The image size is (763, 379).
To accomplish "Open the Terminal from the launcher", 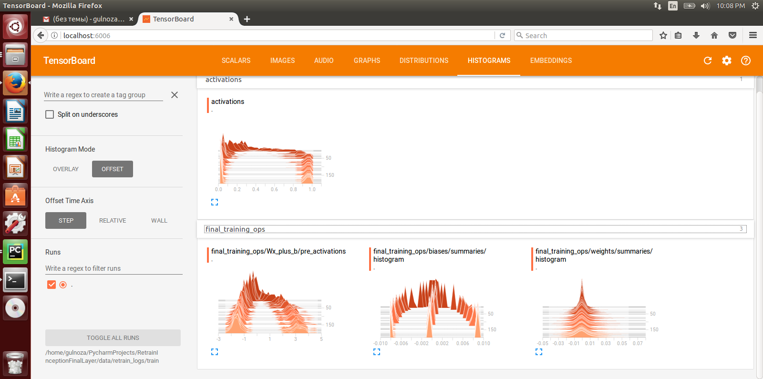I will coord(15,280).
